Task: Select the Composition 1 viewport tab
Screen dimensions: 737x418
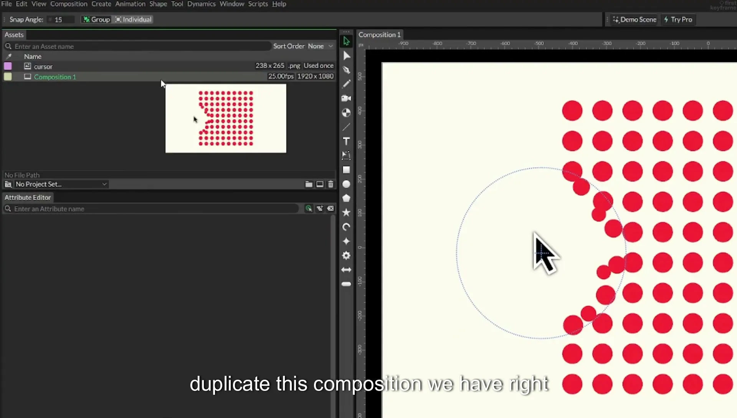Action: tap(379, 35)
